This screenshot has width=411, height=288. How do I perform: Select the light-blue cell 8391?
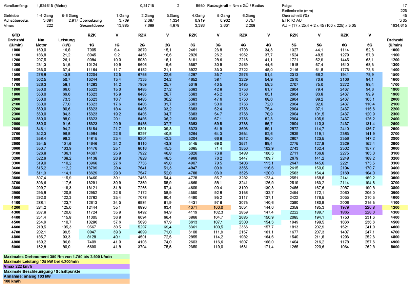pyautogui.click(x=142, y=128)
